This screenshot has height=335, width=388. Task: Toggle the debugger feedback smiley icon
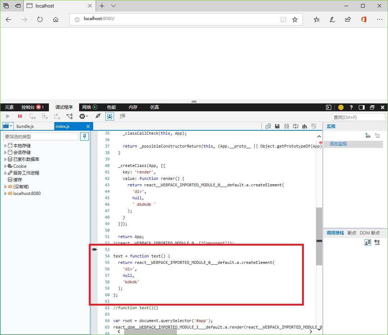pos(341,107)
